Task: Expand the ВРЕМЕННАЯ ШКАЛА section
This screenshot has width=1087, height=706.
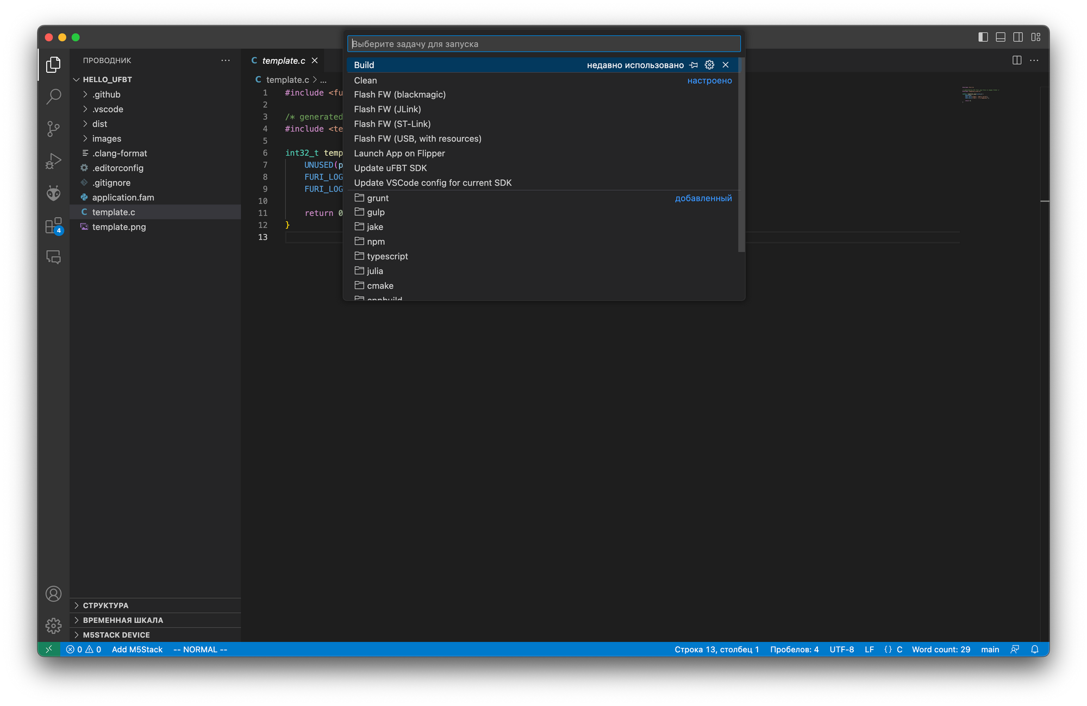Action: tap(155, 620)
